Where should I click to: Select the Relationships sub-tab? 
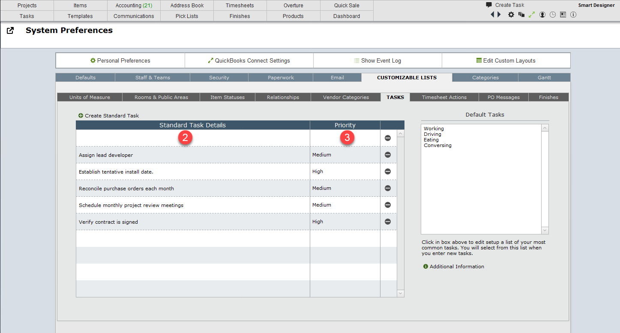[x=283, y=97]
